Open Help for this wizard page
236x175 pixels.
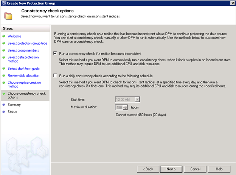(x=219, y=169)
